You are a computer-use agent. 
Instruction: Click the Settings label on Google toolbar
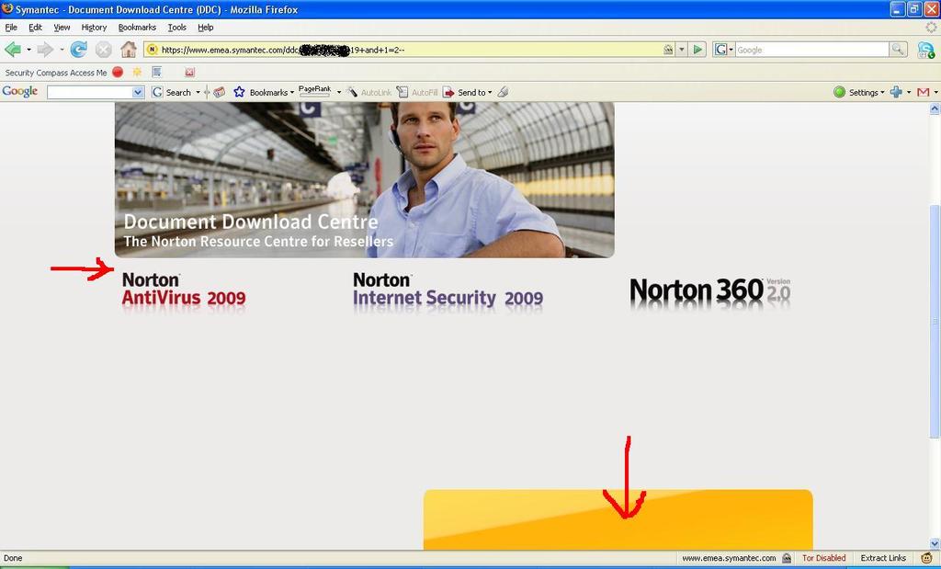[864, 93]
